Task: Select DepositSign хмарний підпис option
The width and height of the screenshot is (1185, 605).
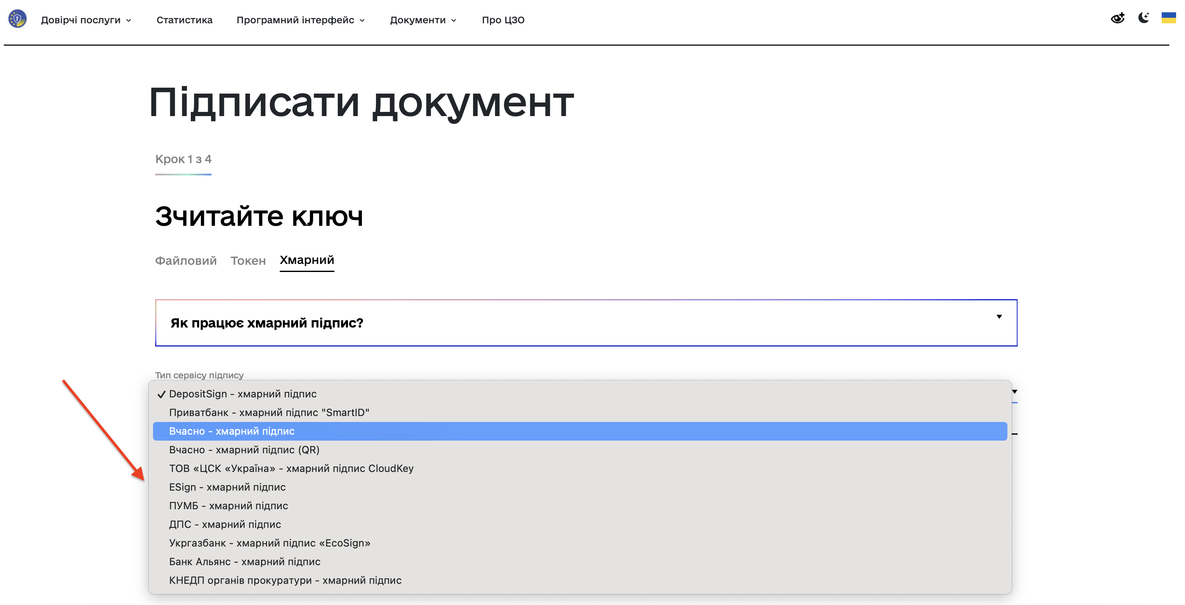Action: [x=242, y=394]
